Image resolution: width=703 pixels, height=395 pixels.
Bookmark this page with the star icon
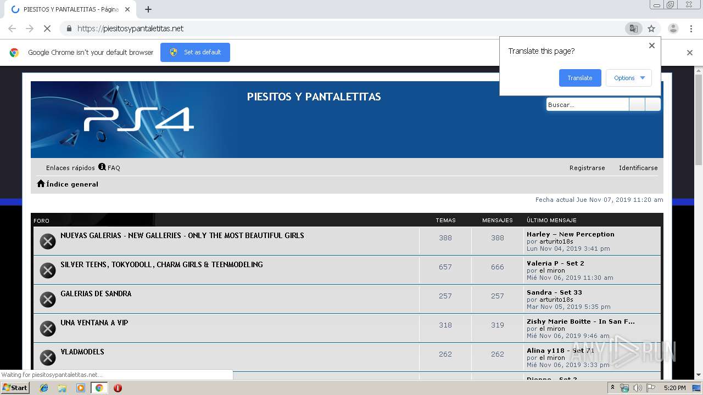651,29
